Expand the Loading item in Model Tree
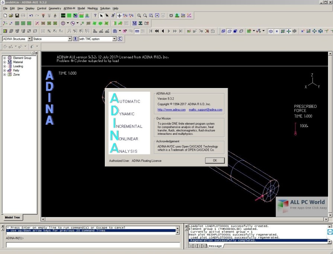Viewport: 333px width, 254px height. [4, 66]
